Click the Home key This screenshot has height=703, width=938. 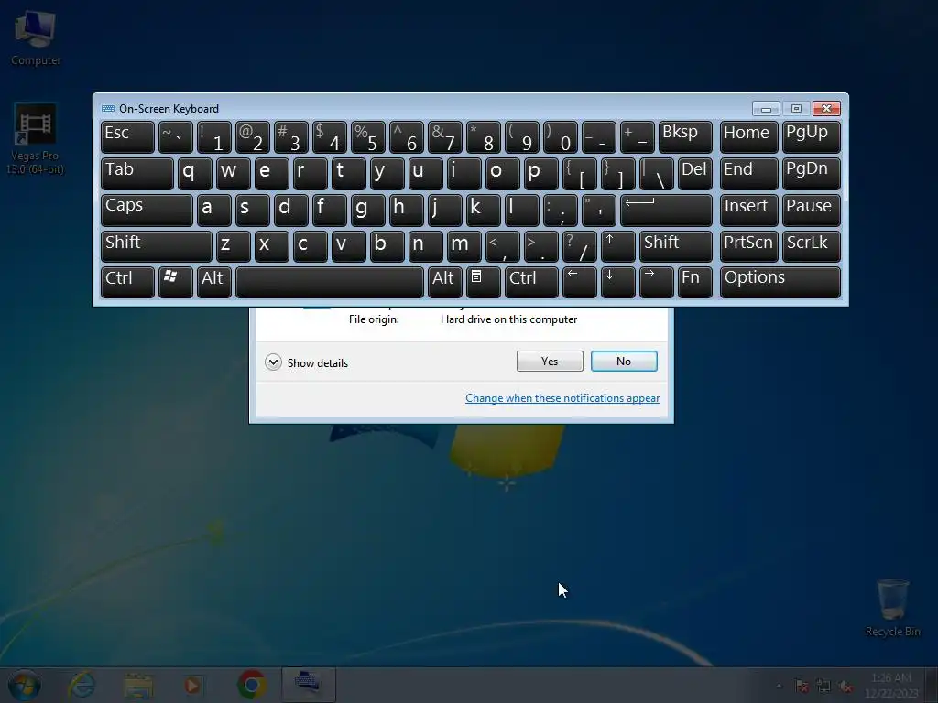tap(749, 137)
